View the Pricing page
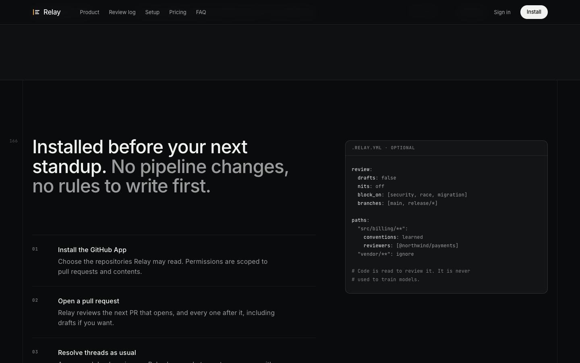The image size is (580, 363). pos(178,12)
